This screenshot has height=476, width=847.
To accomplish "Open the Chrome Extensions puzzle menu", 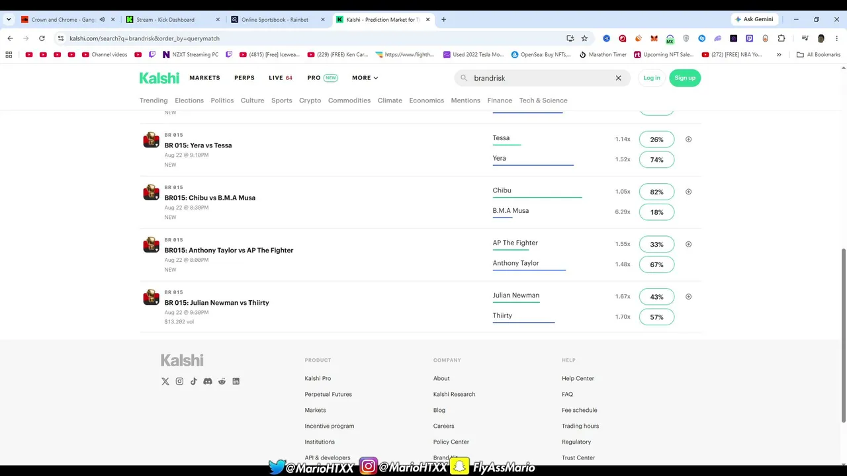I will [781, 38].
